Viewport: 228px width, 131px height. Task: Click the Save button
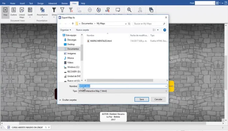pos(141,99)
